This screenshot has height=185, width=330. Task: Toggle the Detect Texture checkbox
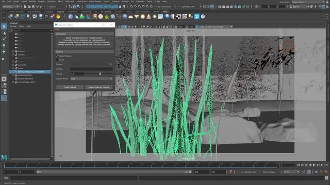pos(57,56)
